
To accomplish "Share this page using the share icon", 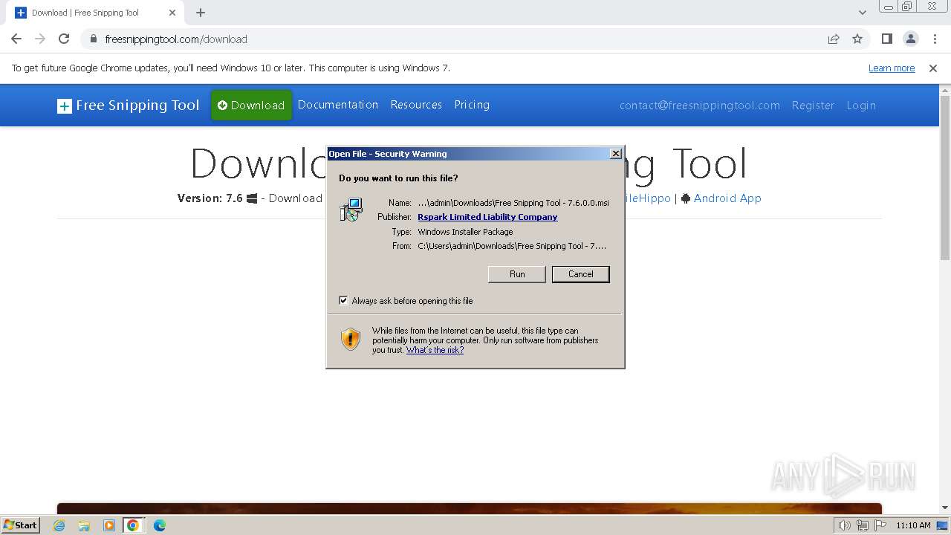I will (834, 39).
